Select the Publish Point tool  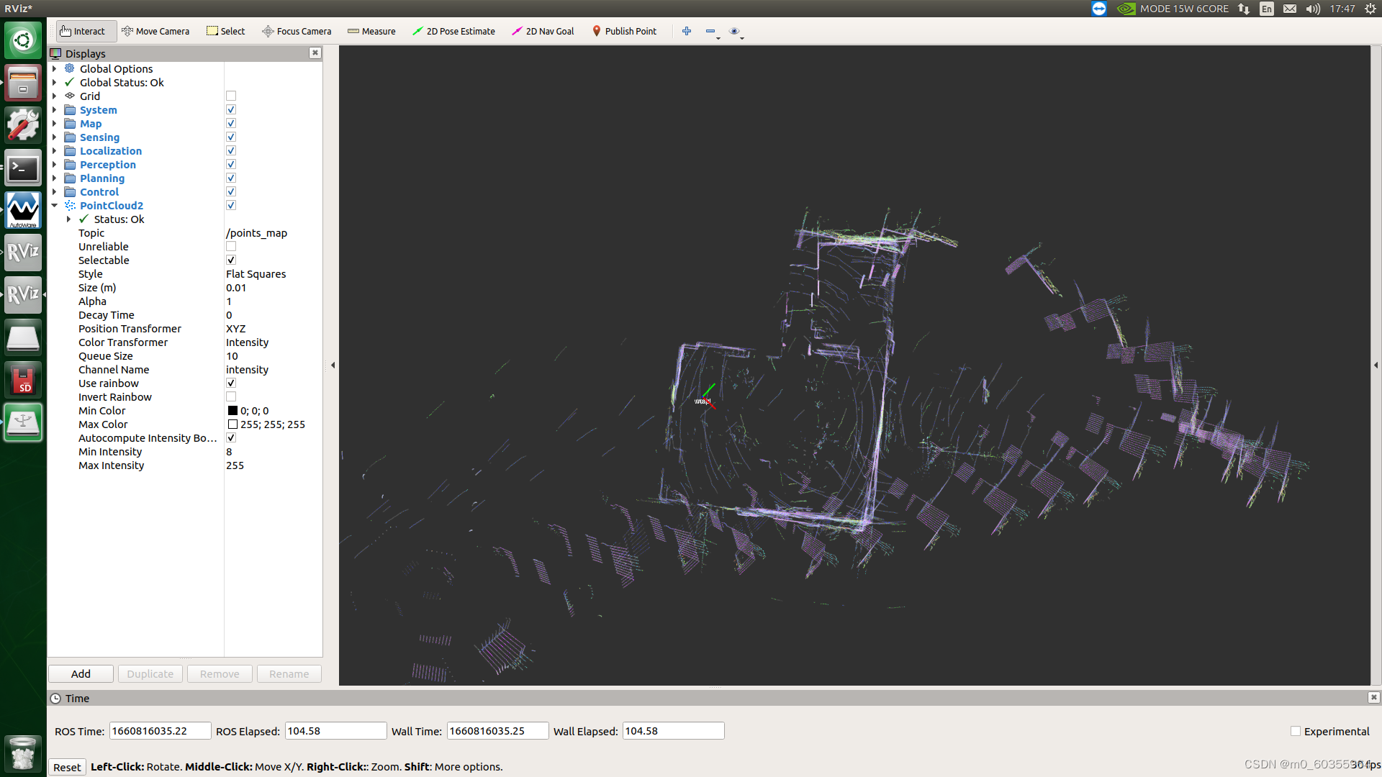pyautogui.click(x=624, y=31)
